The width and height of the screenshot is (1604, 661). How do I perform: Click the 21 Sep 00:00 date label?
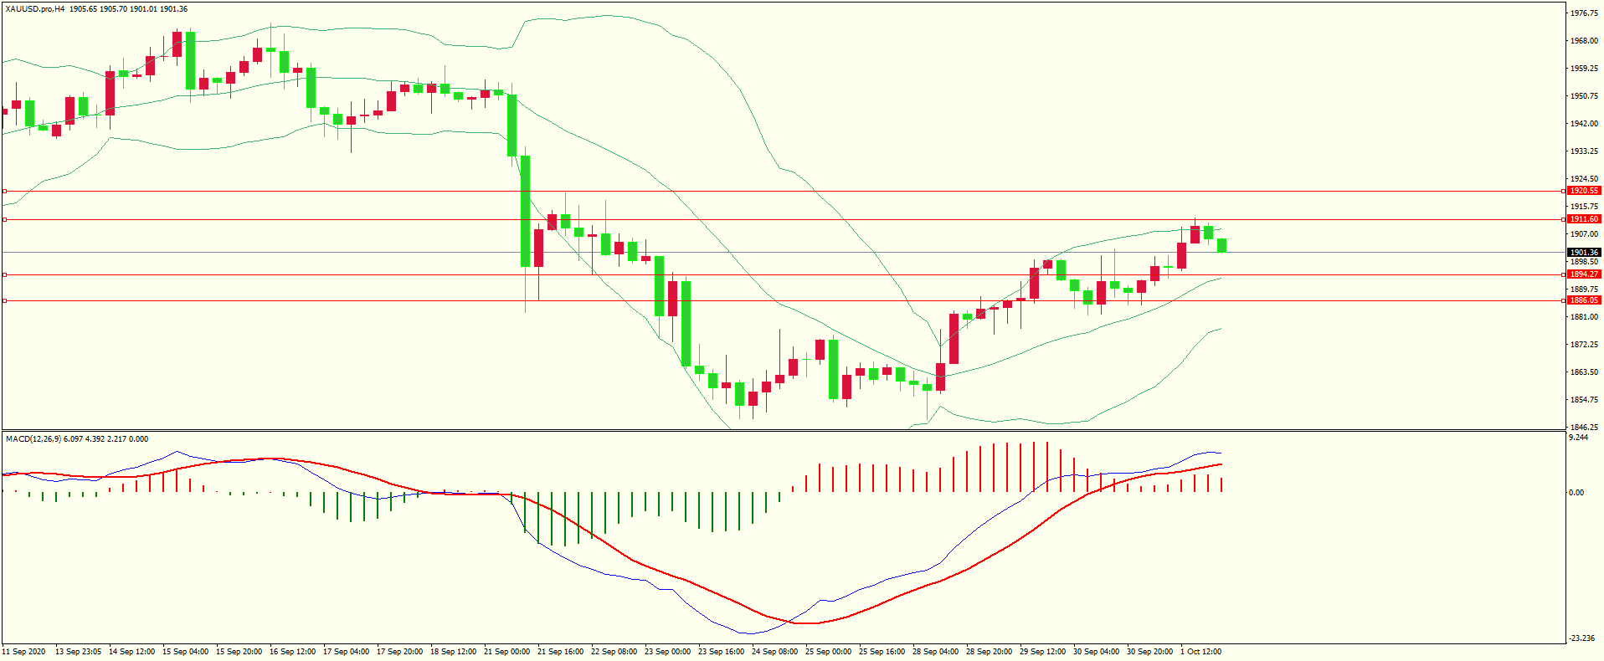508,652
